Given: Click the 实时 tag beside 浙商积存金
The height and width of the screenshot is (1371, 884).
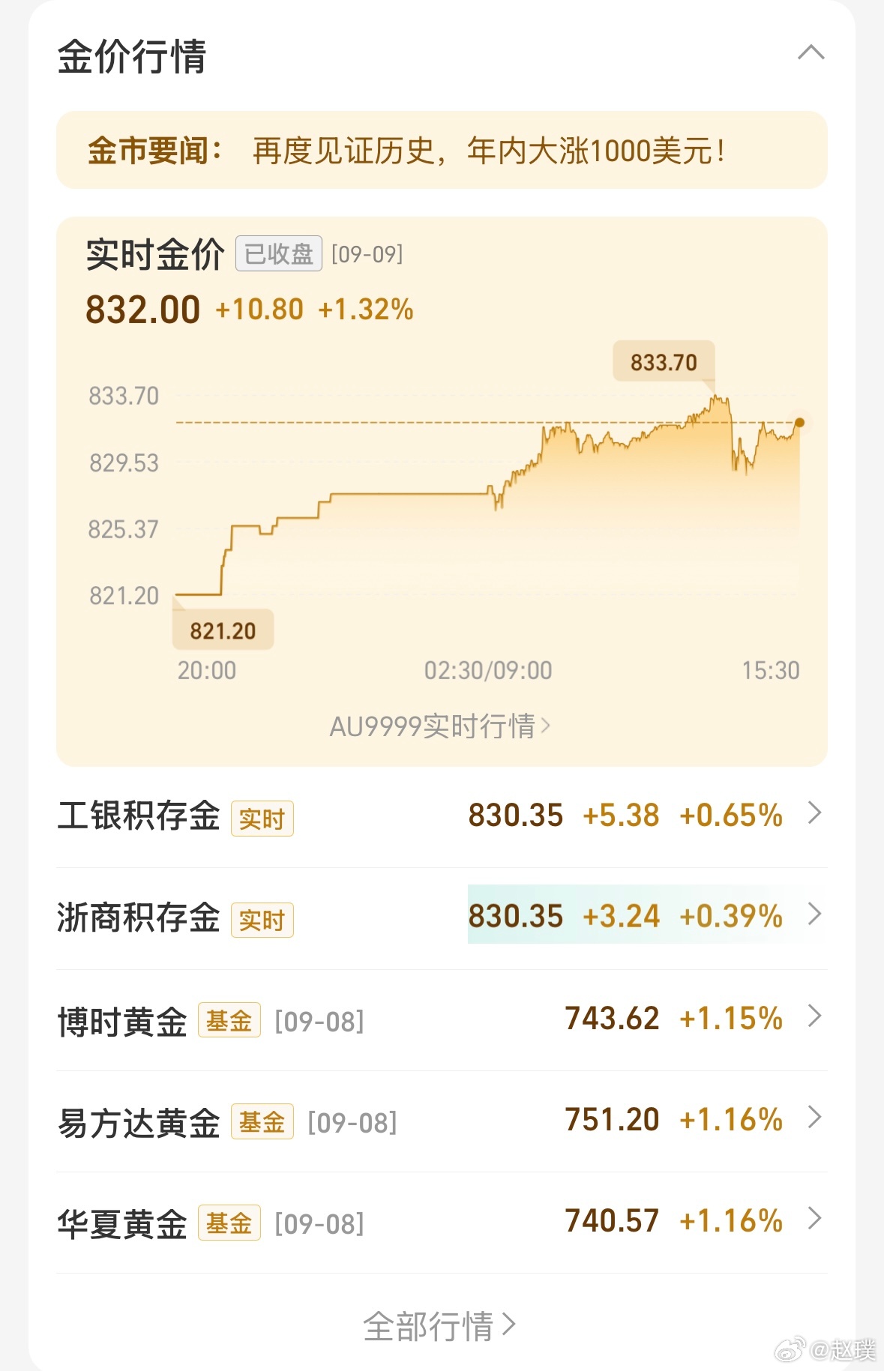Looking at the screenshot, I should [x=262, y=920].
